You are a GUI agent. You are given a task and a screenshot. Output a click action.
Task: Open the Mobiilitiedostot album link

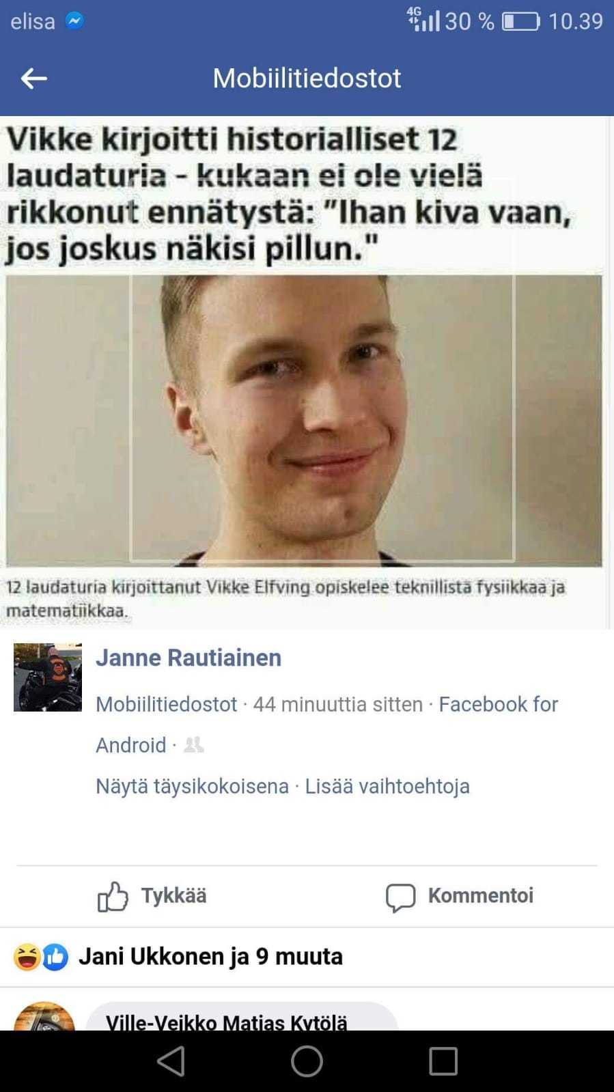pyautogui.click(x=166, y=704)
